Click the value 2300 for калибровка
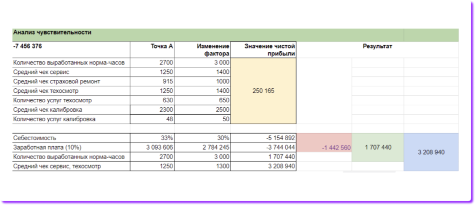The image size is (475, 205). click(x=152, y=109)
